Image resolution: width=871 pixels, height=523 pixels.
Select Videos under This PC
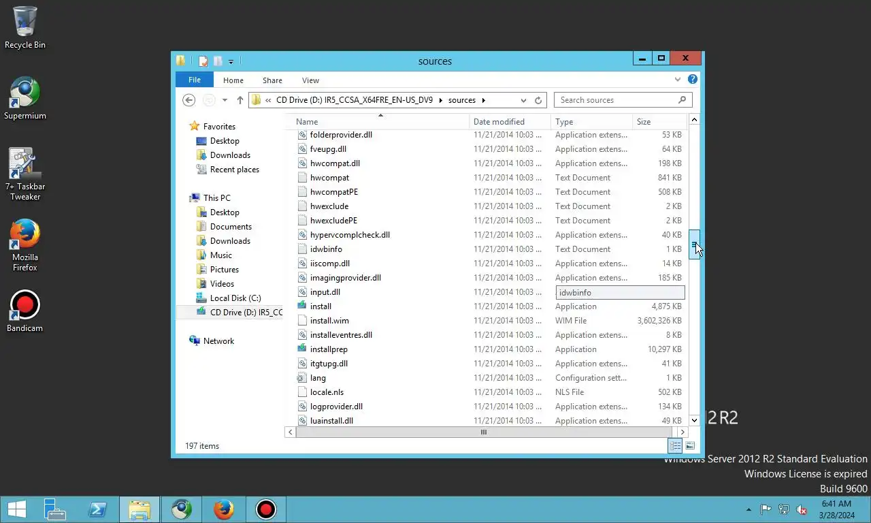tap(222, 284)
